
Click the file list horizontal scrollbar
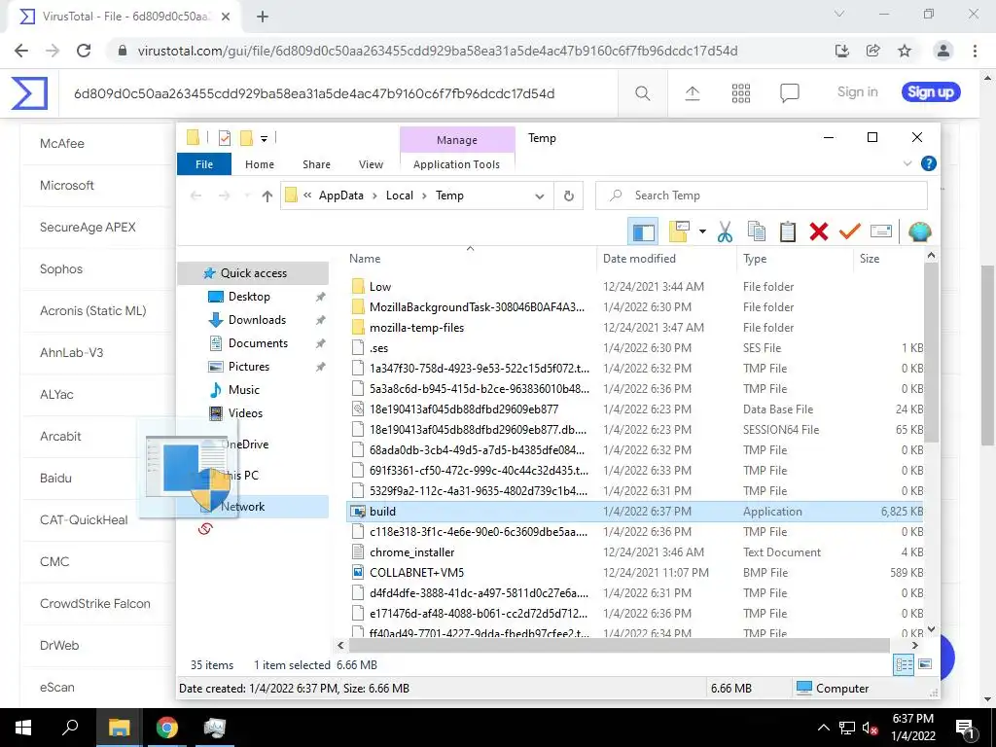point(619,646)
